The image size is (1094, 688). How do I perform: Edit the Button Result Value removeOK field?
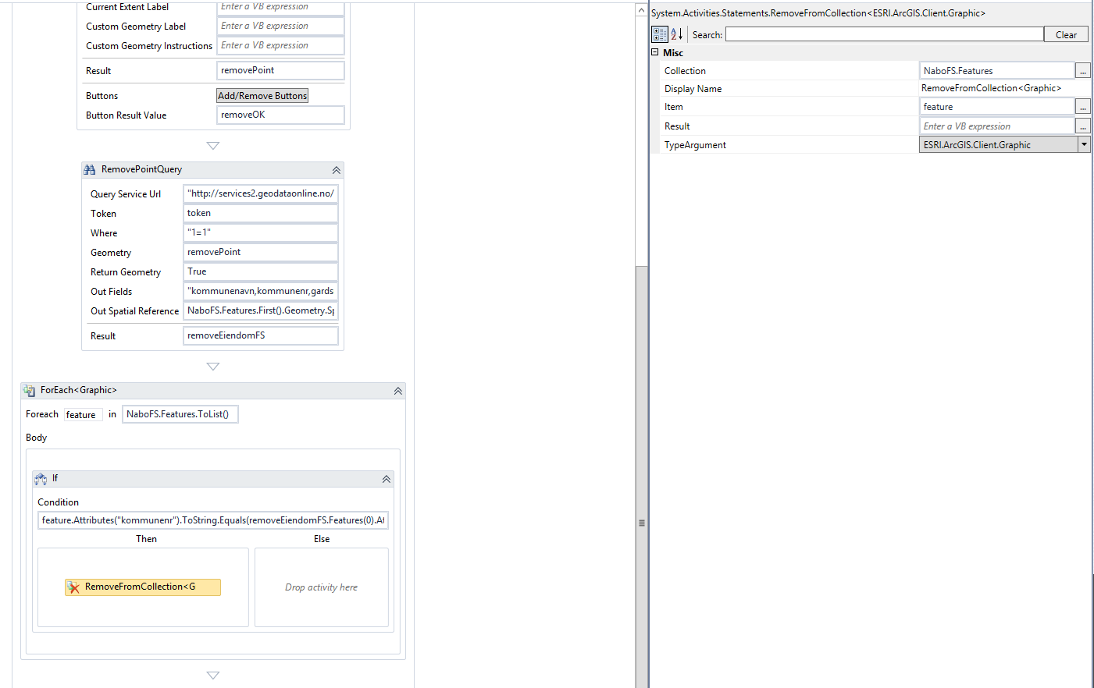[280, 115]
